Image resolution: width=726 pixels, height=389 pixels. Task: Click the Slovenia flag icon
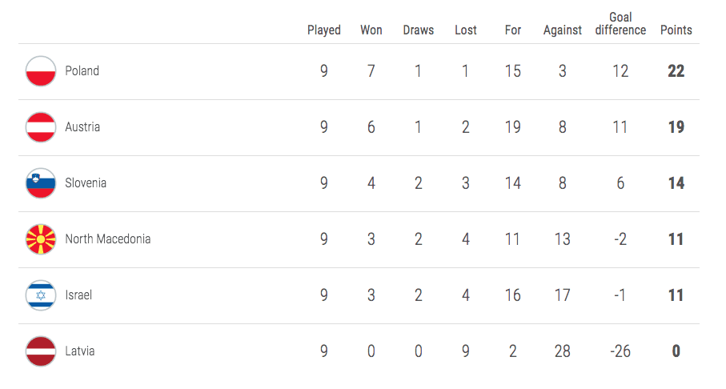(41, 183)
